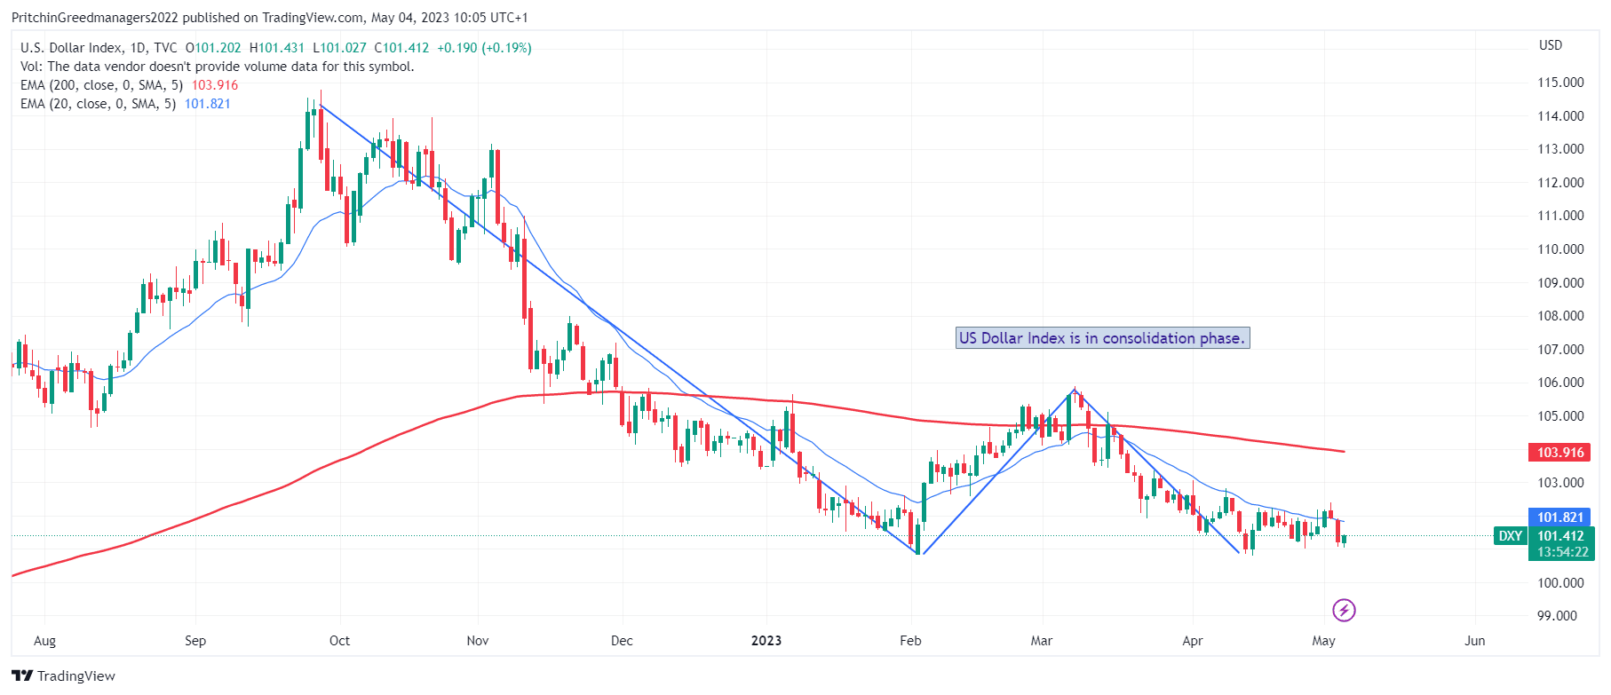Click the Nov time axis label
Image resolution: width=1611 pixels, height=695 pixels.
coord(478,641)
